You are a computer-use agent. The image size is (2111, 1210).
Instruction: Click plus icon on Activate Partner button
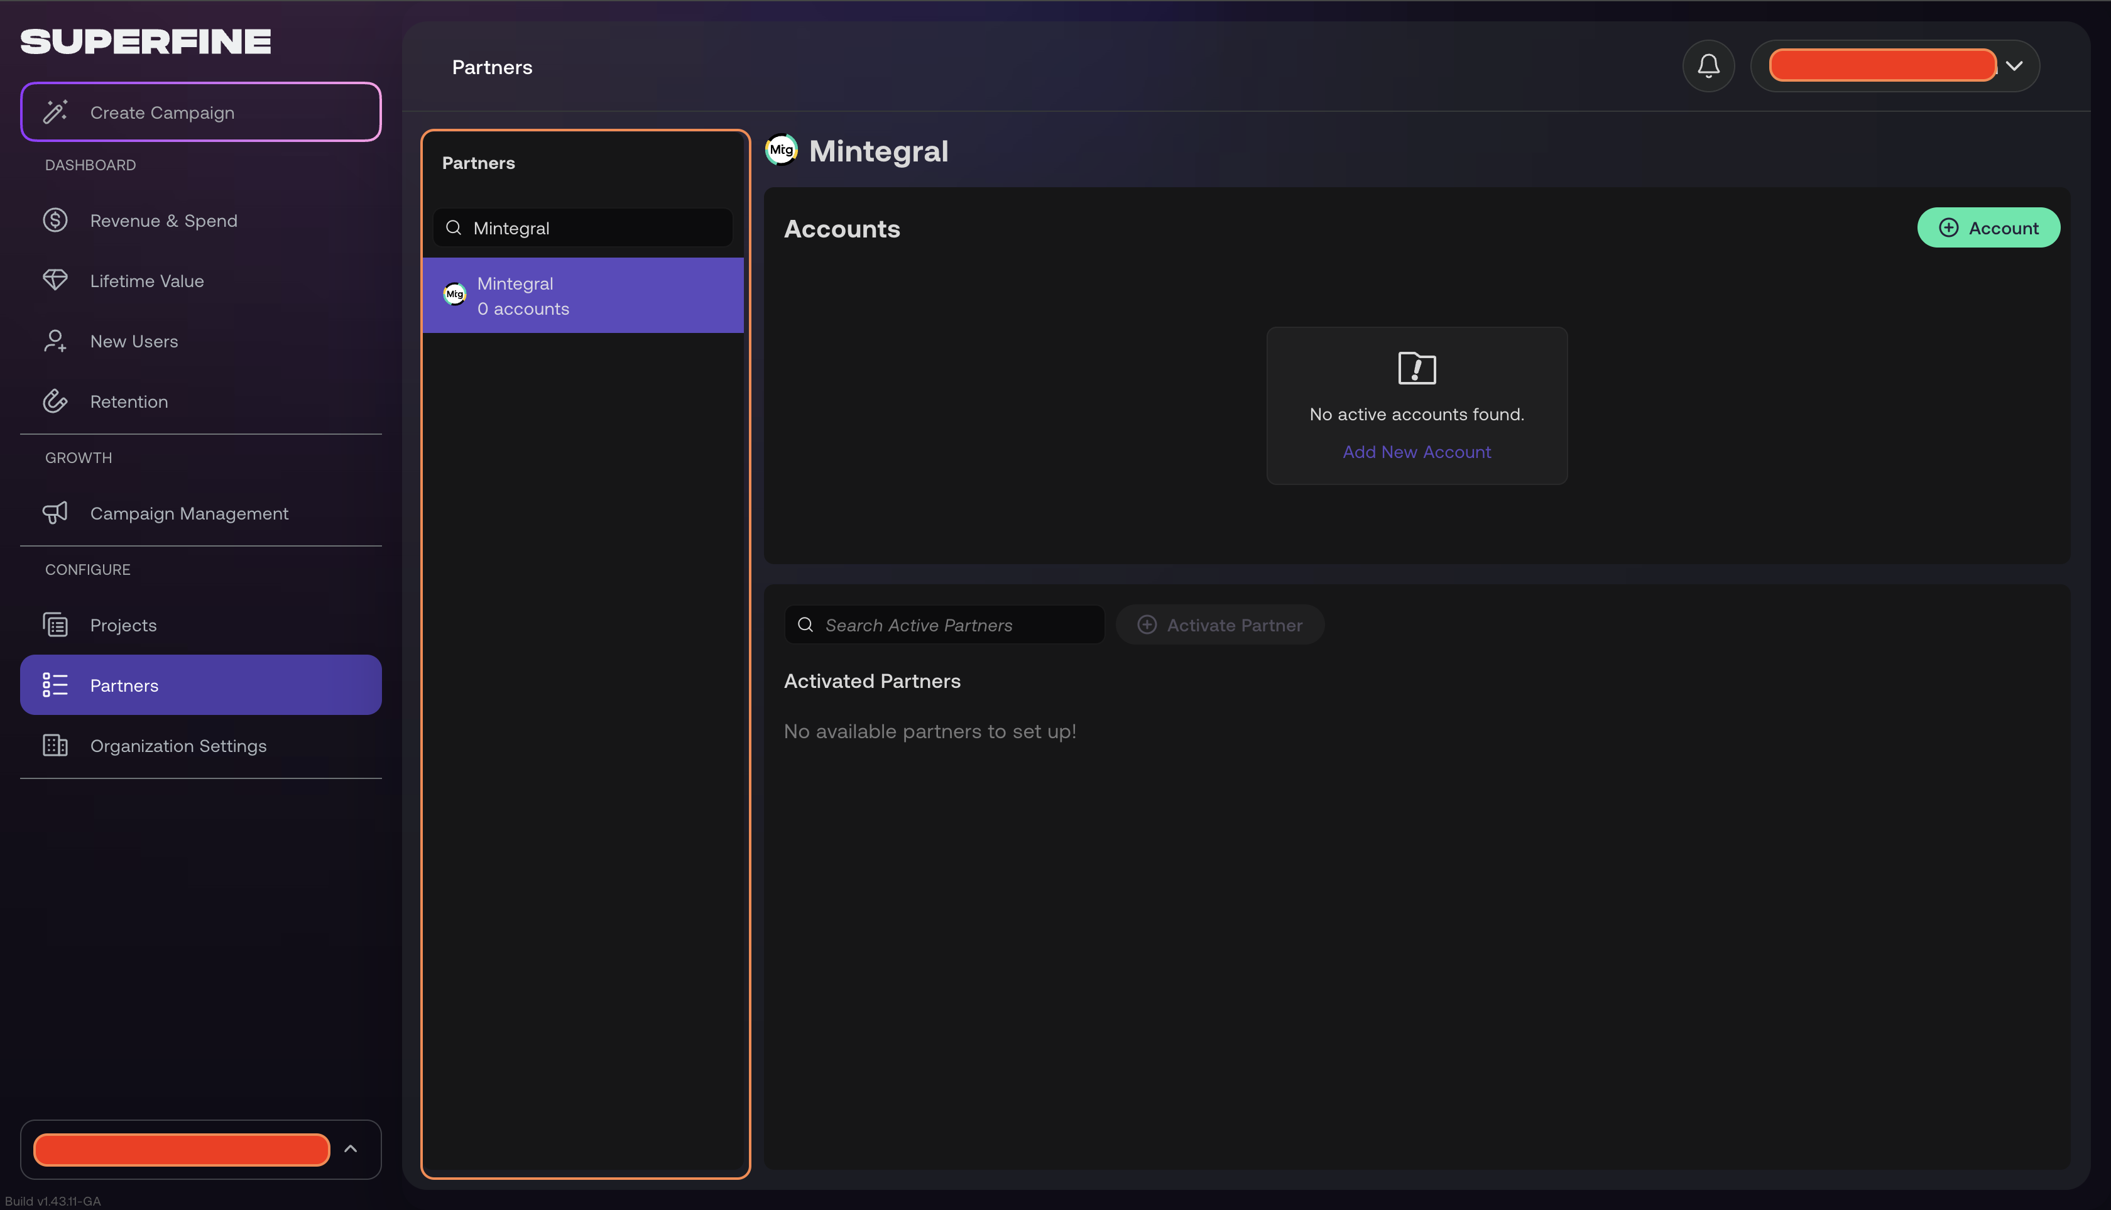[1147, 624]
